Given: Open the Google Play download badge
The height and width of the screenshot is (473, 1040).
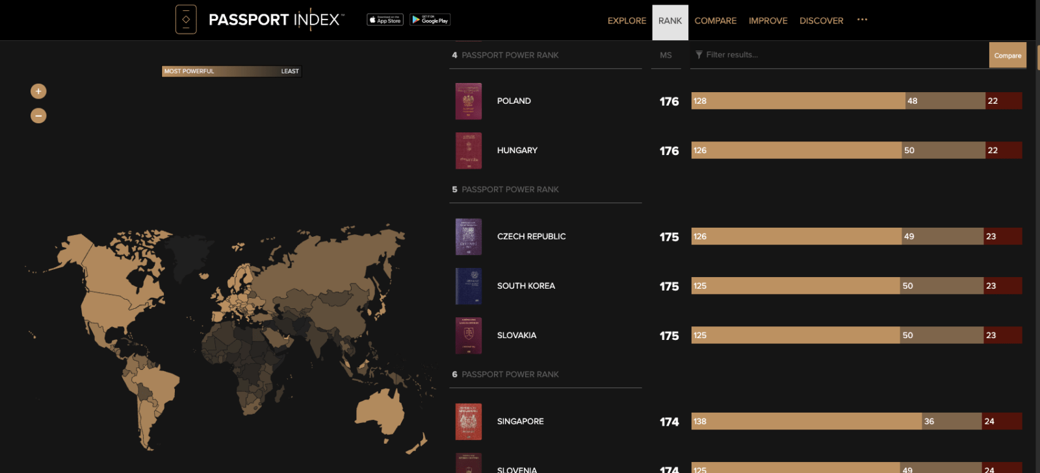Looking at the screenshot, I should [430, 20].
